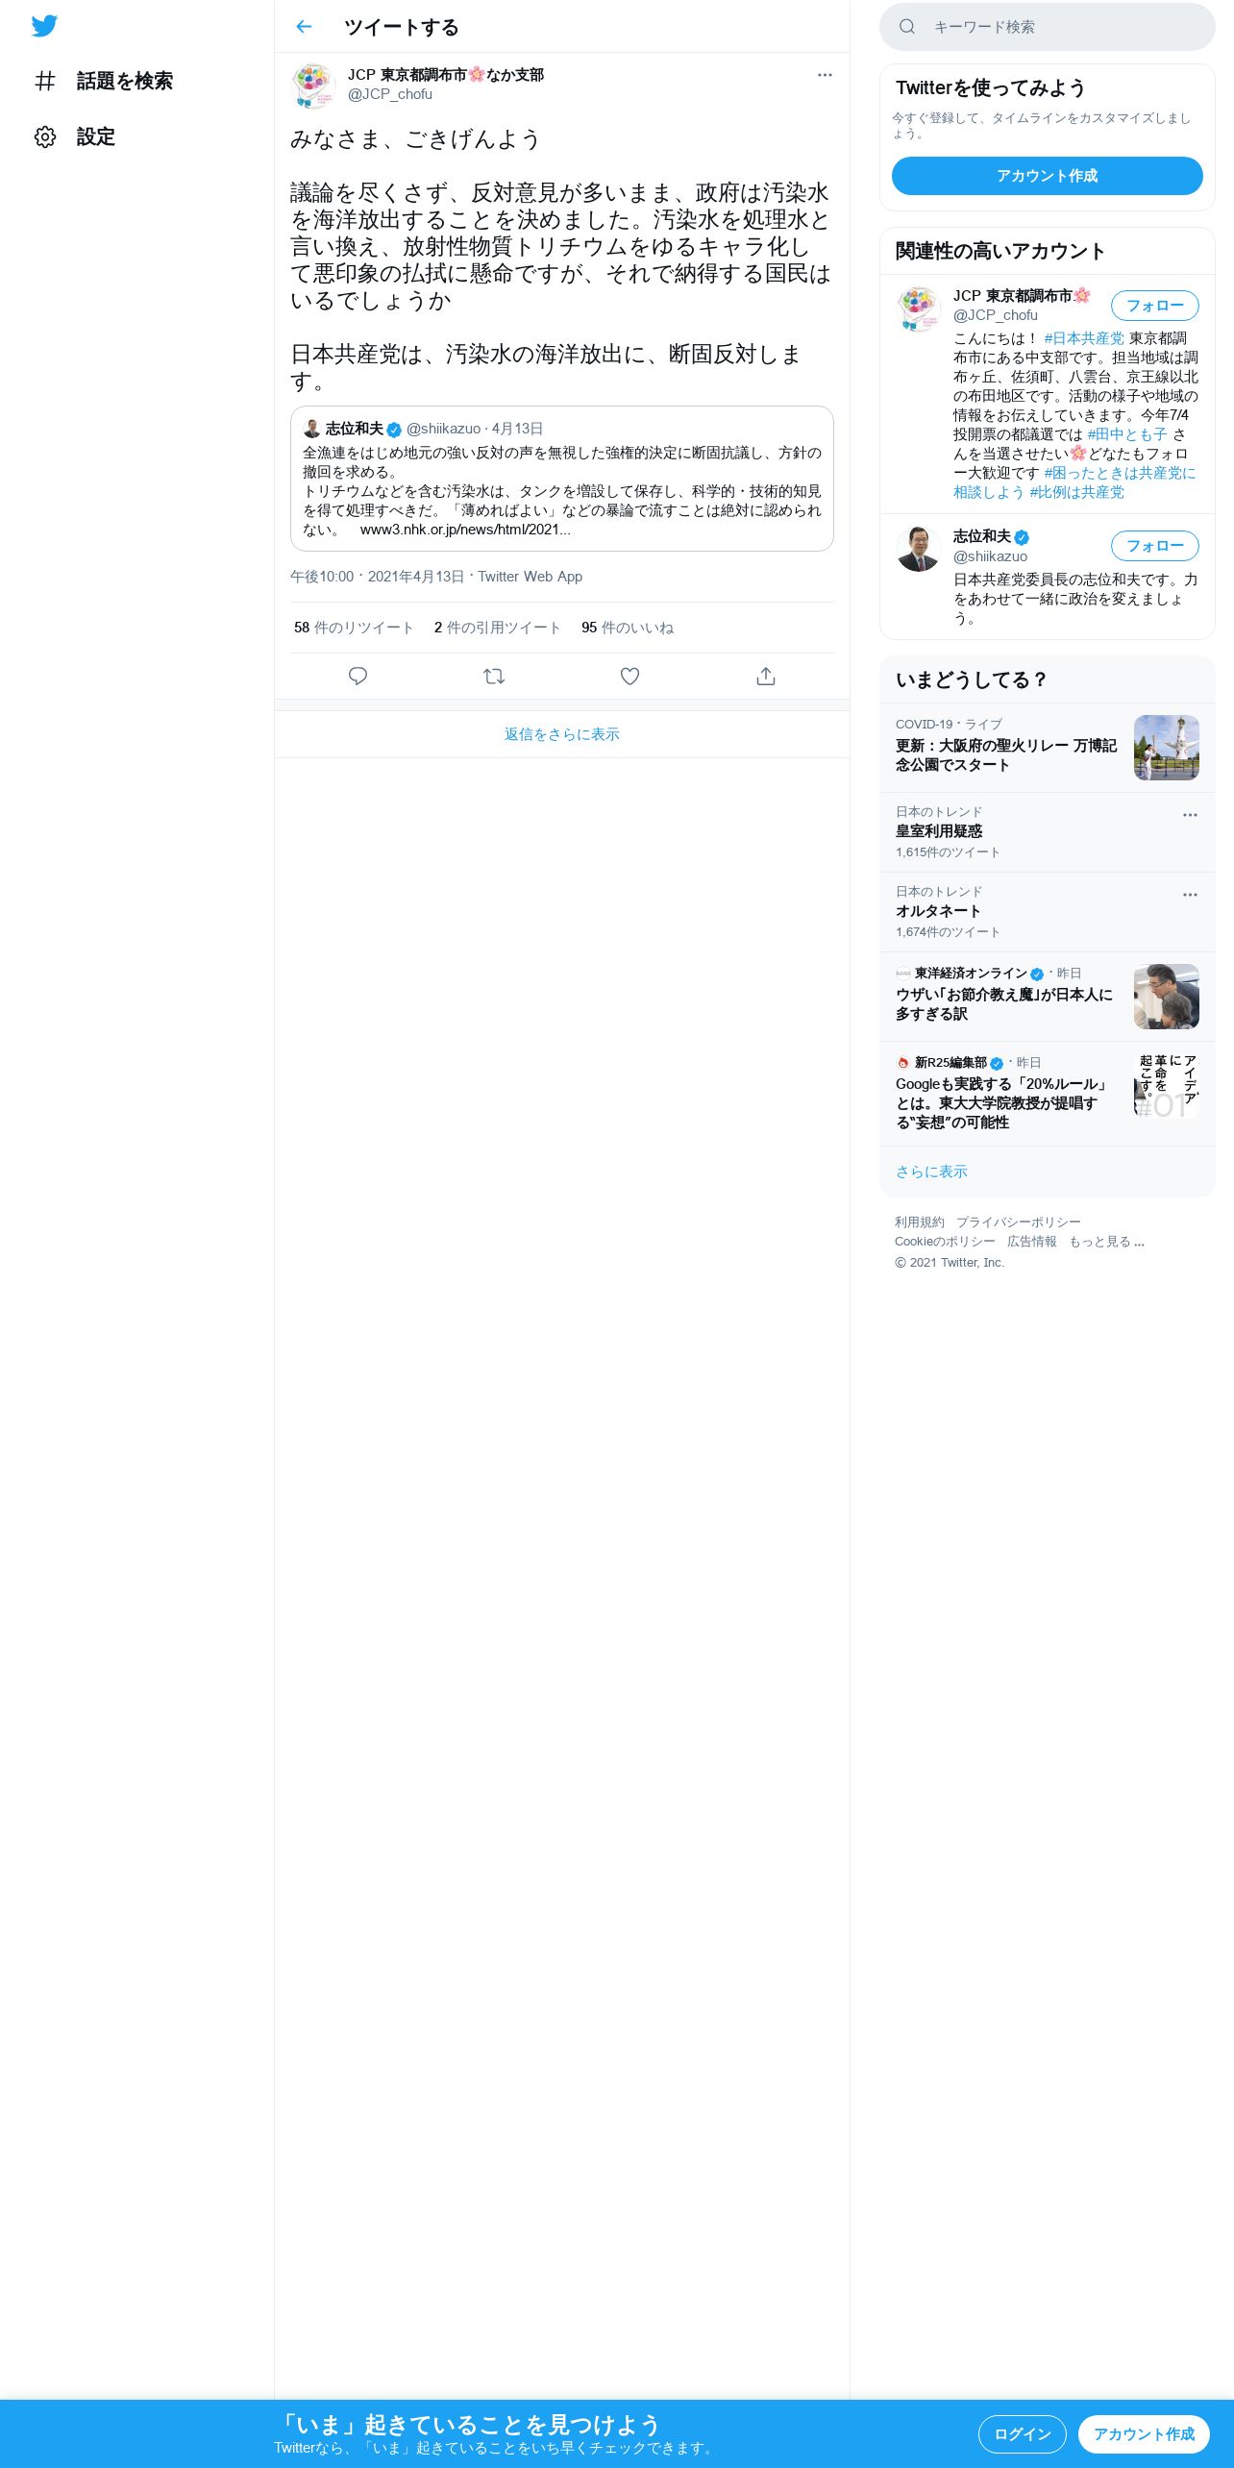1234x2468 pixels.
Task: Go back with the arrow icon
Action: click(304, 27)
